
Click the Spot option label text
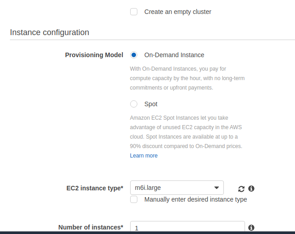[x=151, y=104]
